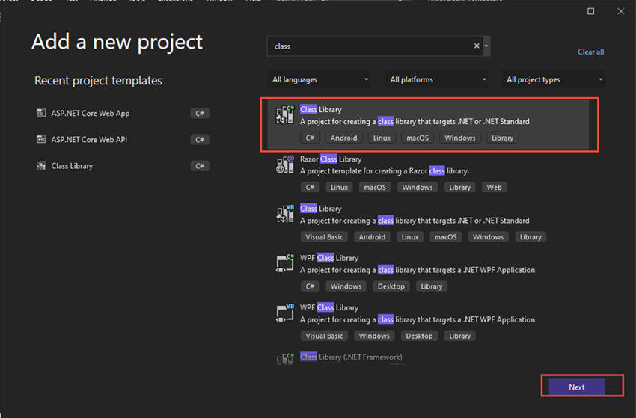
Task: Click the Web tag under Razor Class Library
Action: pos(494,187)
